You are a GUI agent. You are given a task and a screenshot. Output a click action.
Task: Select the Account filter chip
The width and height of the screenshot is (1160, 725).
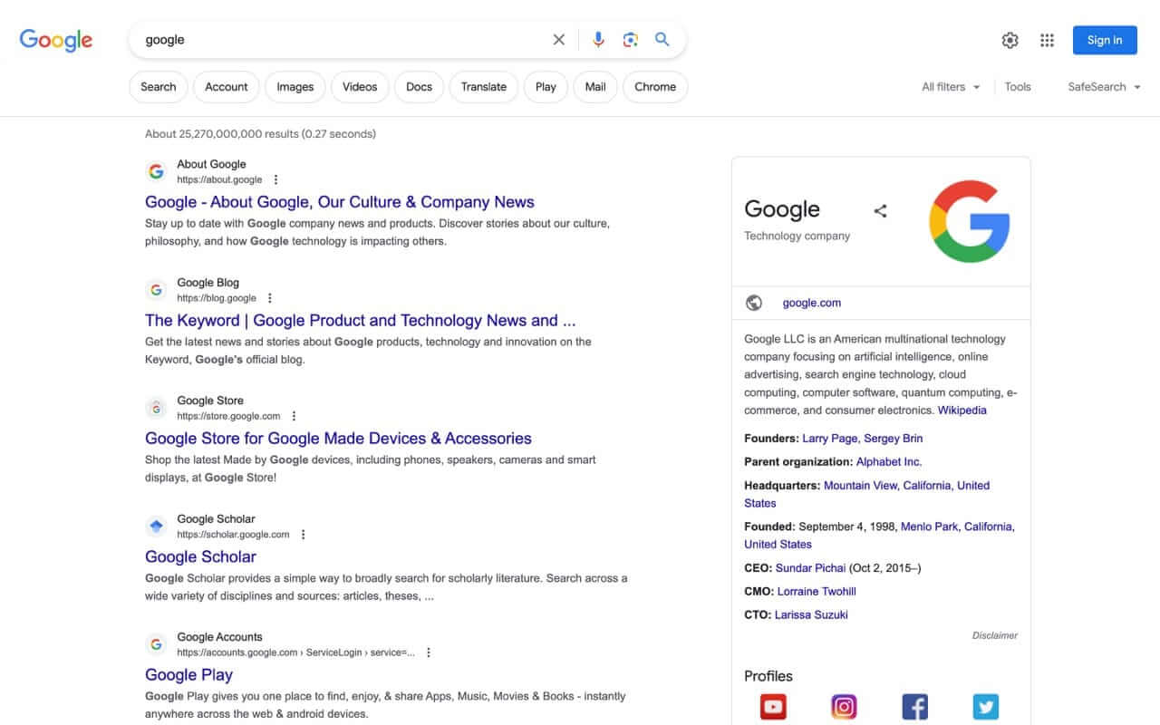(x=227, y=87)
